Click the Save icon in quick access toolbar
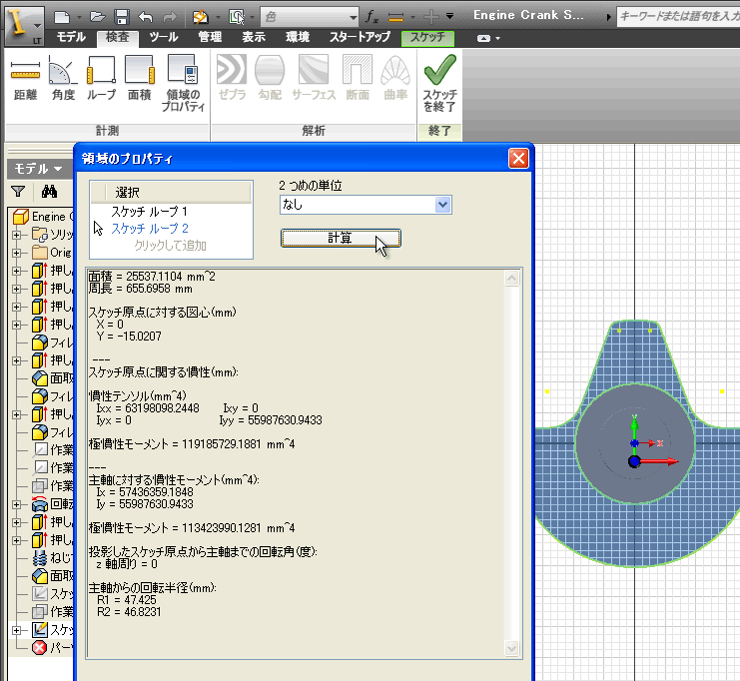Viewport: 740px width, 681px height. [121, 16]
